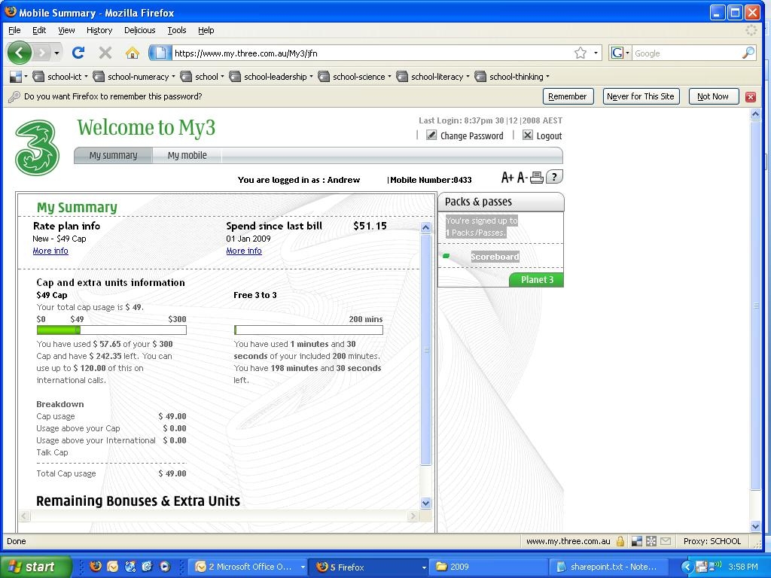Open the address bar URL history dropdown
This screenshot has width=771, height=578.
pos(596,53)
